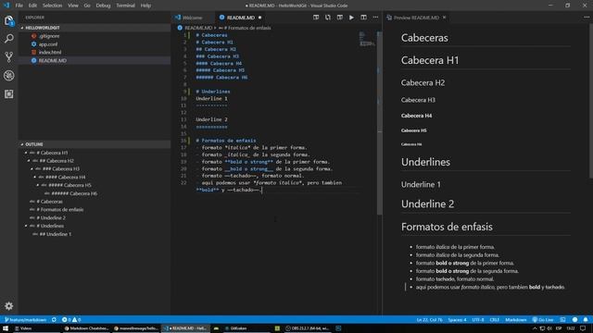Image resolution: width=593 pixels, height=333 pixels.
Task: Open the Extensions view in activity bar
Action: (9, 94)
